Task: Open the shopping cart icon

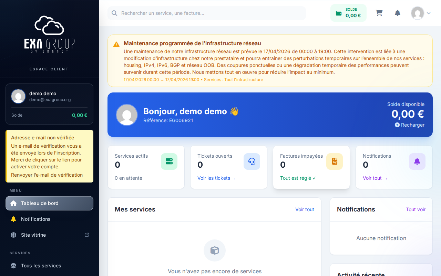Action: pos(379,13)
